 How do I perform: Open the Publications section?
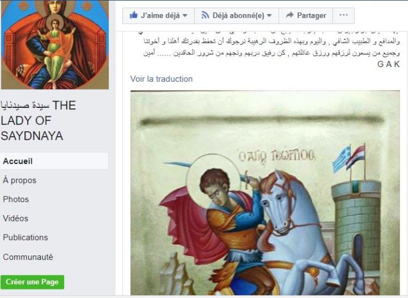coord(25,237)
